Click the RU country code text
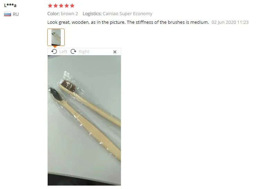Screen dimensions: 257x189 (16, 14)
